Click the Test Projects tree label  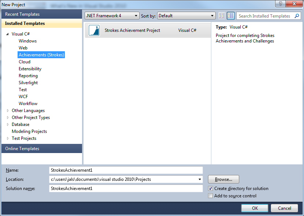tap(24, 138)
